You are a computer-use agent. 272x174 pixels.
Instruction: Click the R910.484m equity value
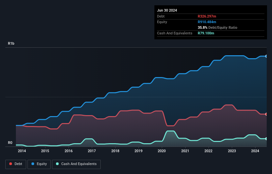pos(207,22)
